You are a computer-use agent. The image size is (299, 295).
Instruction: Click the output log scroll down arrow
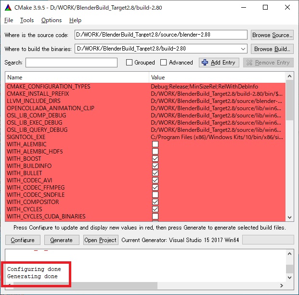290,278
